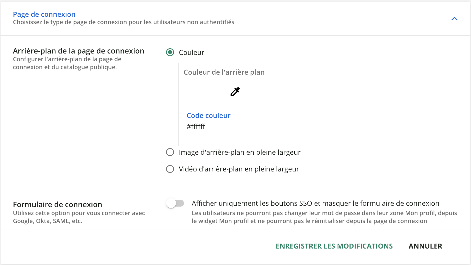Image resolution: width=471 pixels, height=265 pixels.
Task: Enable the SSO-only login form toggle
Action: pos(175,203)
